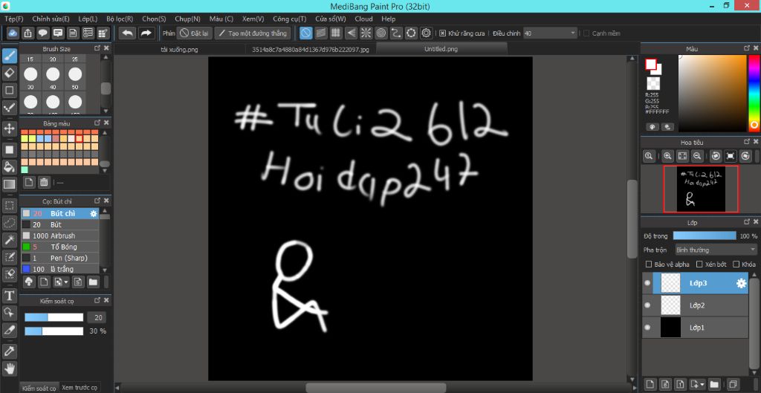Select the Pen (Sharp) brush

[x=60, y=258]
